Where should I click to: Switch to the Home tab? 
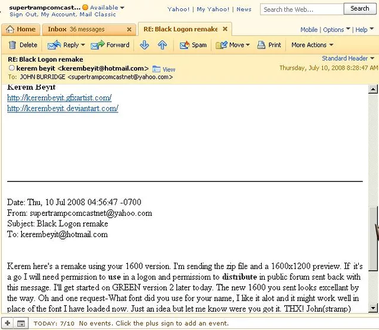(x=21, y=29)
